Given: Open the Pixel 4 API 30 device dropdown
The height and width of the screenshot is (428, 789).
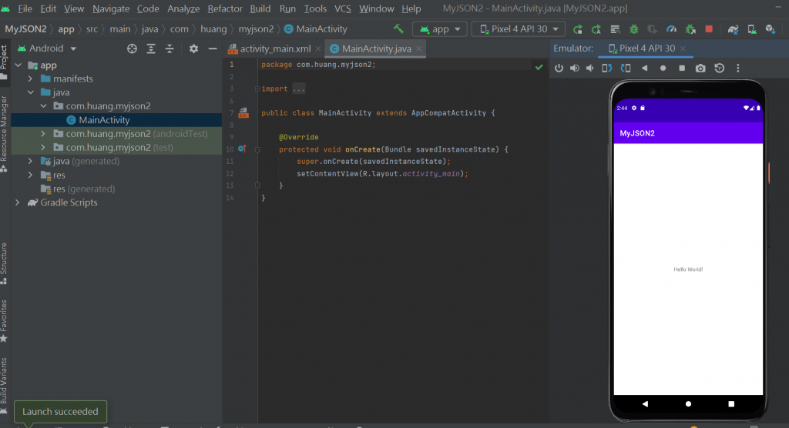Looking at the screenshot, I should point(518,29).
